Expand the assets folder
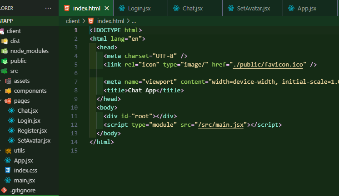Screen dimensions: 339x196 [x=22, y=81]
